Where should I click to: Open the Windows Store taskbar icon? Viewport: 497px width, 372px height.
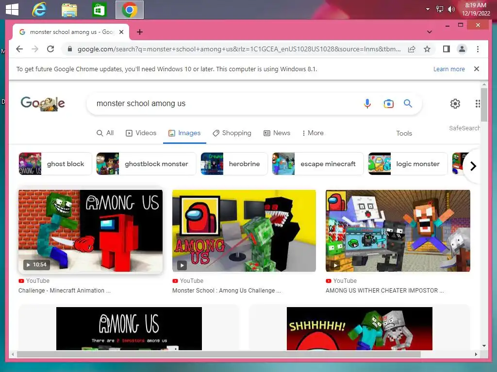[x=99, y=10]
